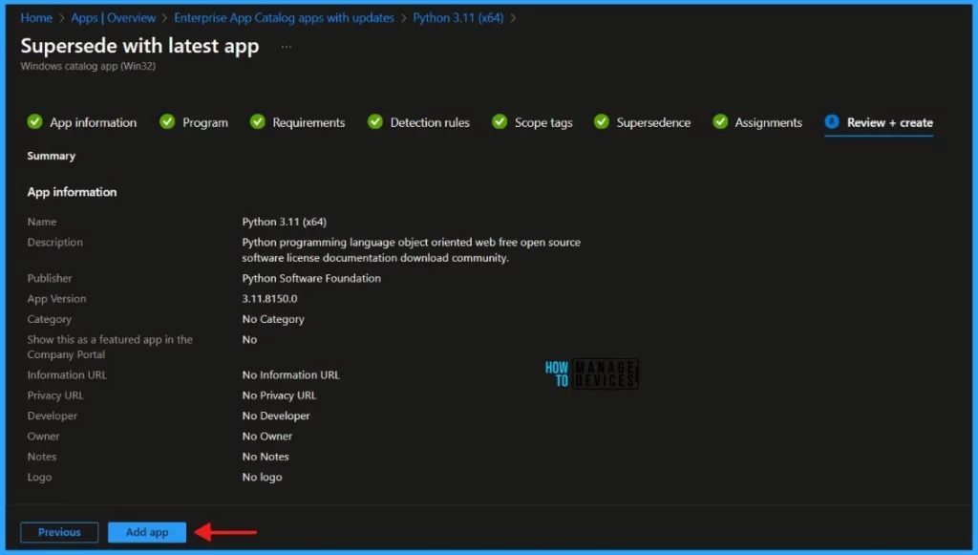
Task: Open Enterprise App Catalog apps with updates breadcrumb
Action: (284, 18)
